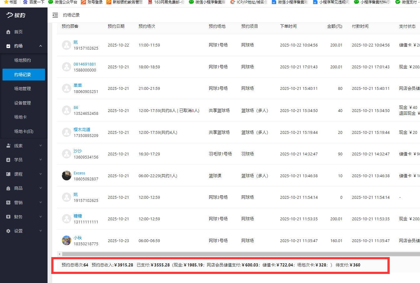Click the 营销 marketing icon in sidebar

tap(8, 202)
